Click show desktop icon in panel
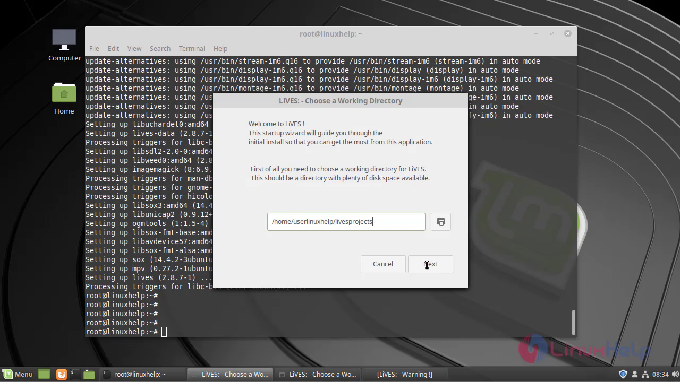Viewport: 680px width, 382px height. (44, 374)
